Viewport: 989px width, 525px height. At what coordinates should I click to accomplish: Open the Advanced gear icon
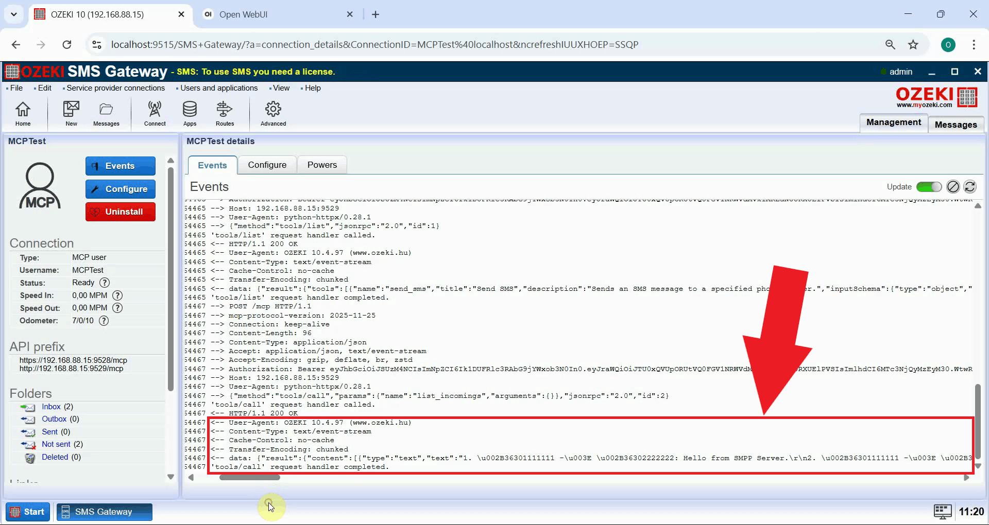point(273,113)
